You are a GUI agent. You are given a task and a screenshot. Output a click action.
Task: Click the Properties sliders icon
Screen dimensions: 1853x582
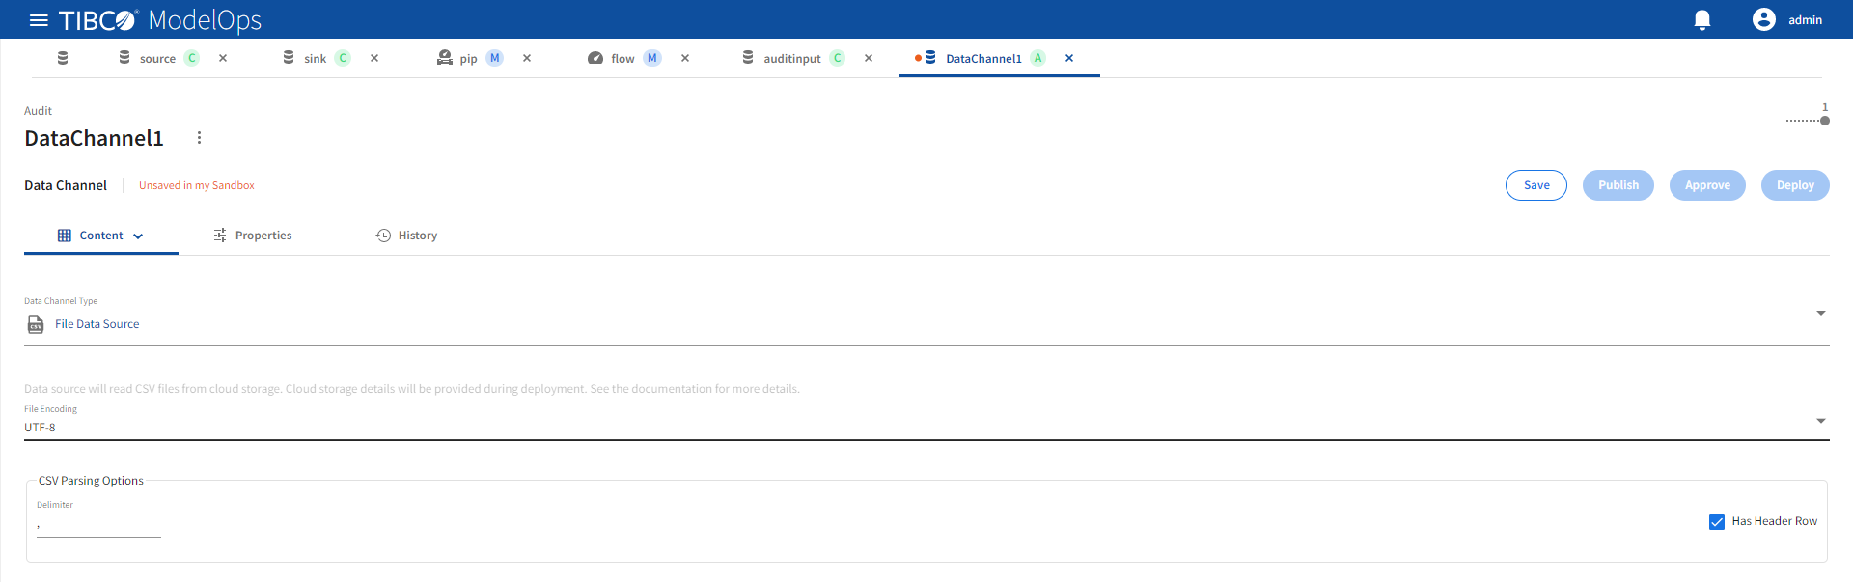pos(220,236)
